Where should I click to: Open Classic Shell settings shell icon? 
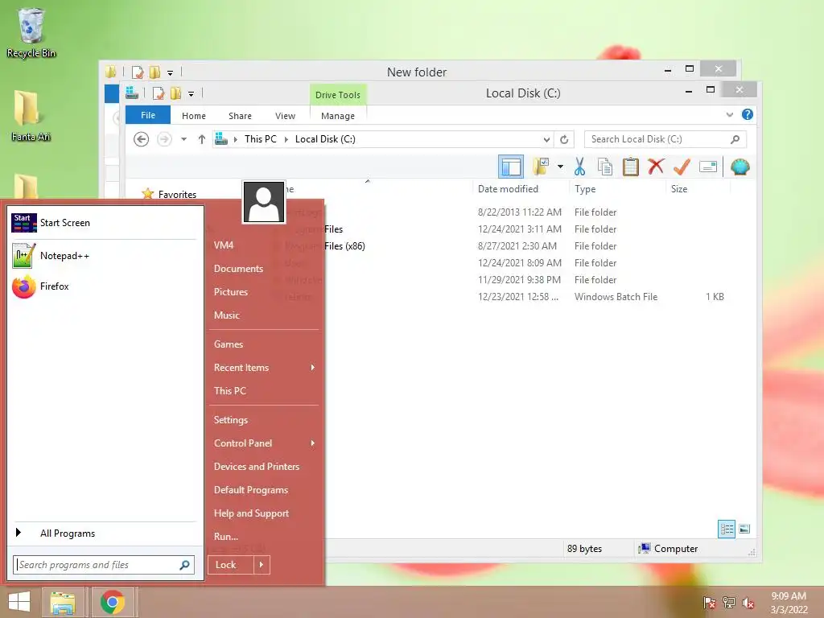740,167
